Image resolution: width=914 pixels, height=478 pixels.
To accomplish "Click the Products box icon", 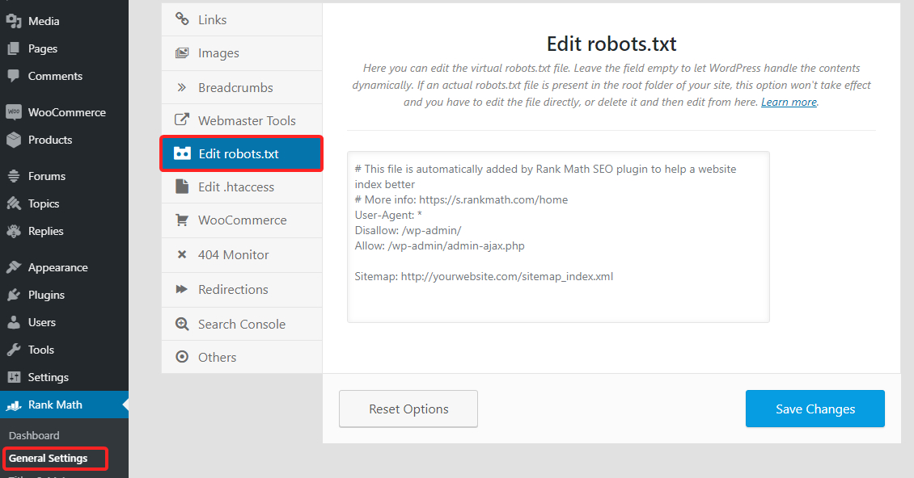I will pos(13,140).
